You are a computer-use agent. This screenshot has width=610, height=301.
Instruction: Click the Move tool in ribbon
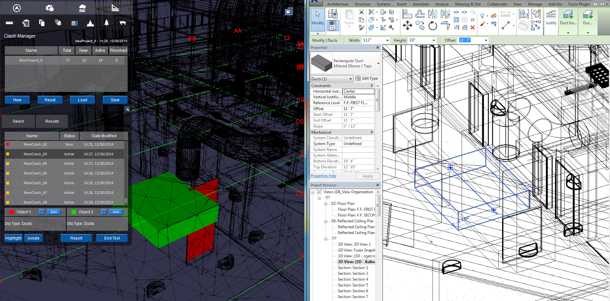tap(407, 26)
